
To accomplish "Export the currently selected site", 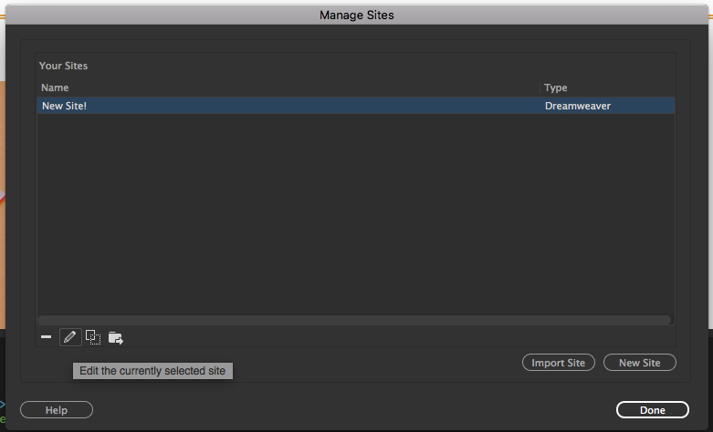I will pyautogui.click(x=116, y=337).
